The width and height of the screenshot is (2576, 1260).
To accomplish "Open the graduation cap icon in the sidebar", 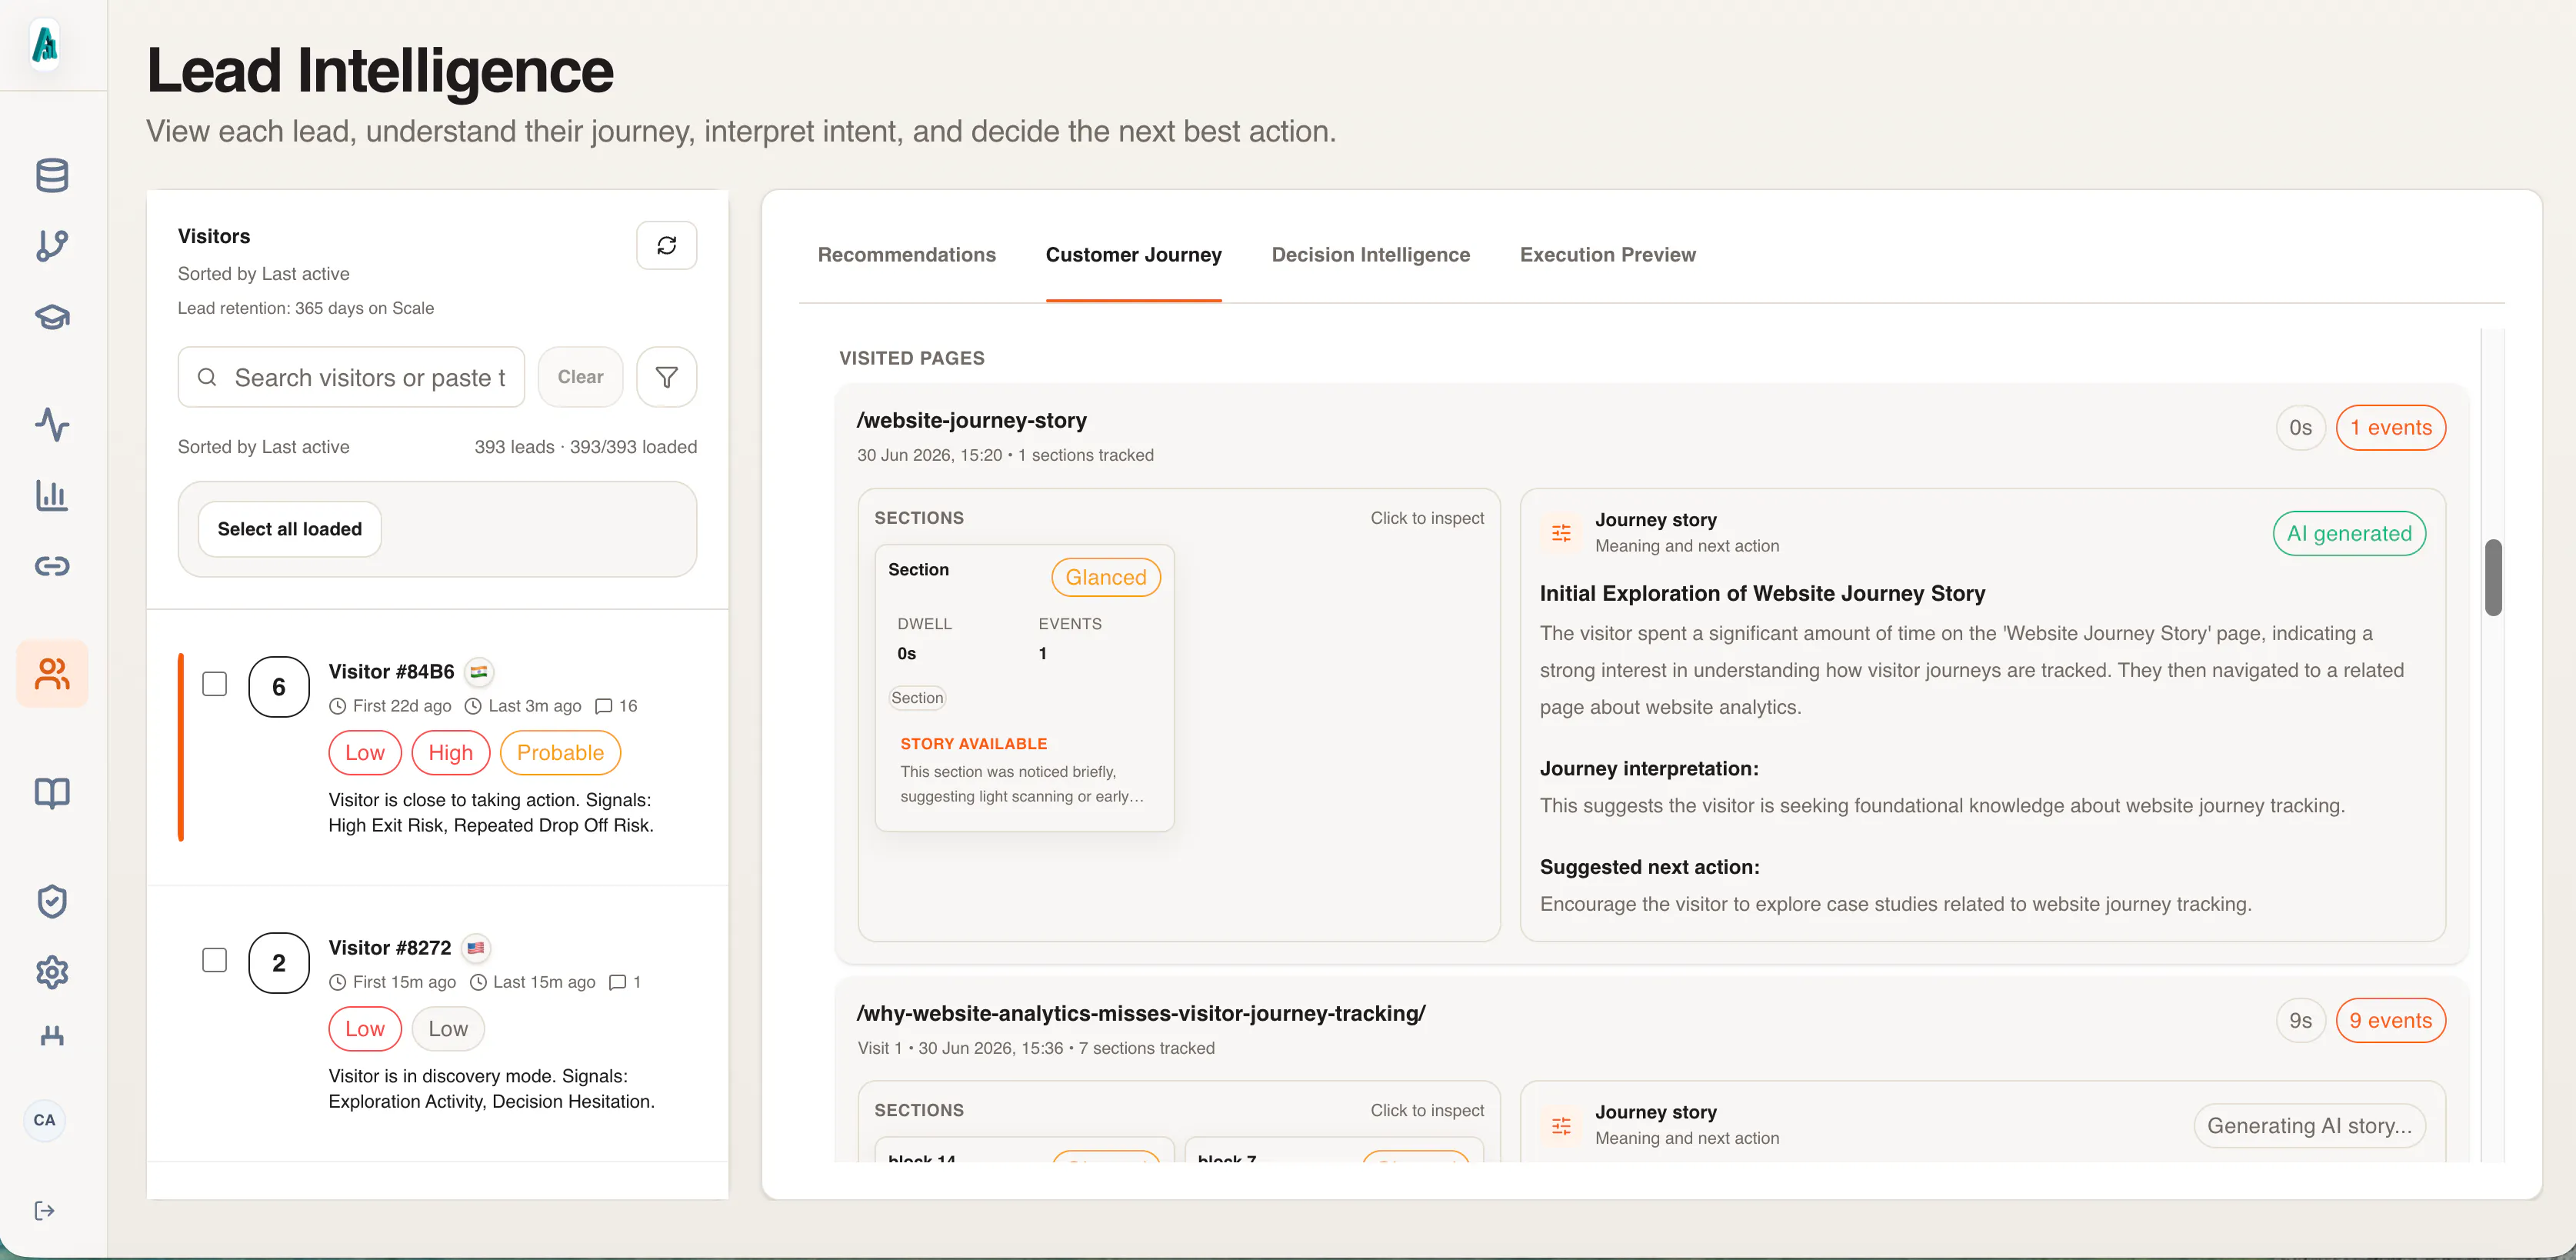I will 52,317.
